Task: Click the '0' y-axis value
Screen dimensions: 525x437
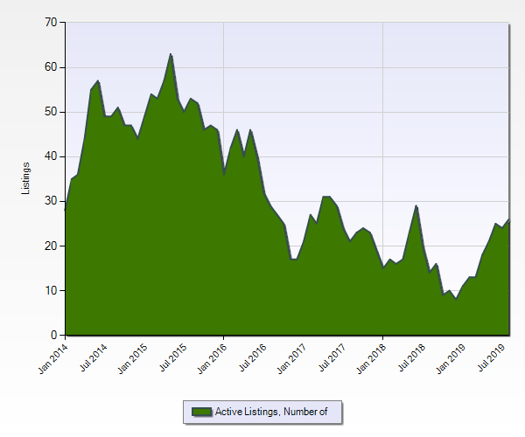Action: [54, 335]
